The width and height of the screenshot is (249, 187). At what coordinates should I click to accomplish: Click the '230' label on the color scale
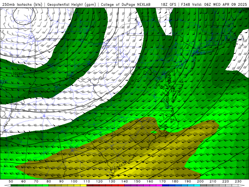(x=238, y=181)
